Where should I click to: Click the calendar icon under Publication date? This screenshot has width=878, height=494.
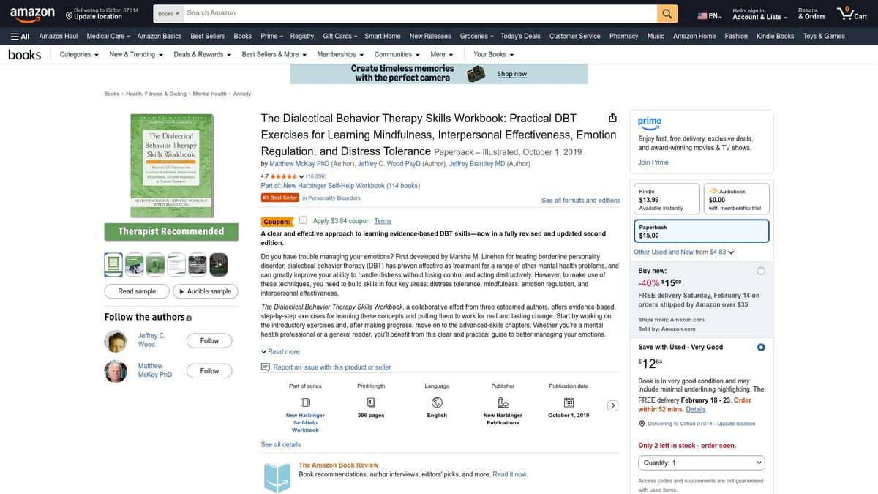569,403
